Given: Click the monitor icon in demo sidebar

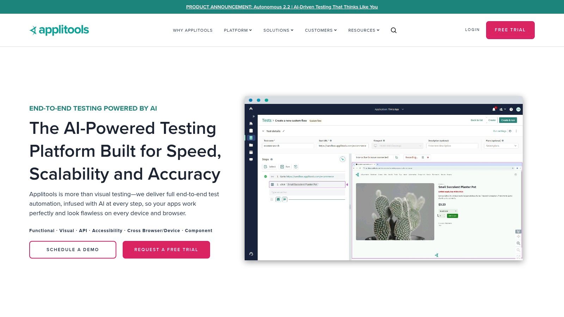Looking at the screenshot, I should pyautogui.click(x=251, y=160).
